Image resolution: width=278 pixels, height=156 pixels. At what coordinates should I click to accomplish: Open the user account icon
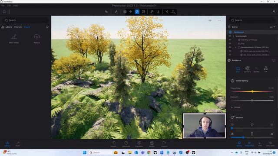click(274, 12)
